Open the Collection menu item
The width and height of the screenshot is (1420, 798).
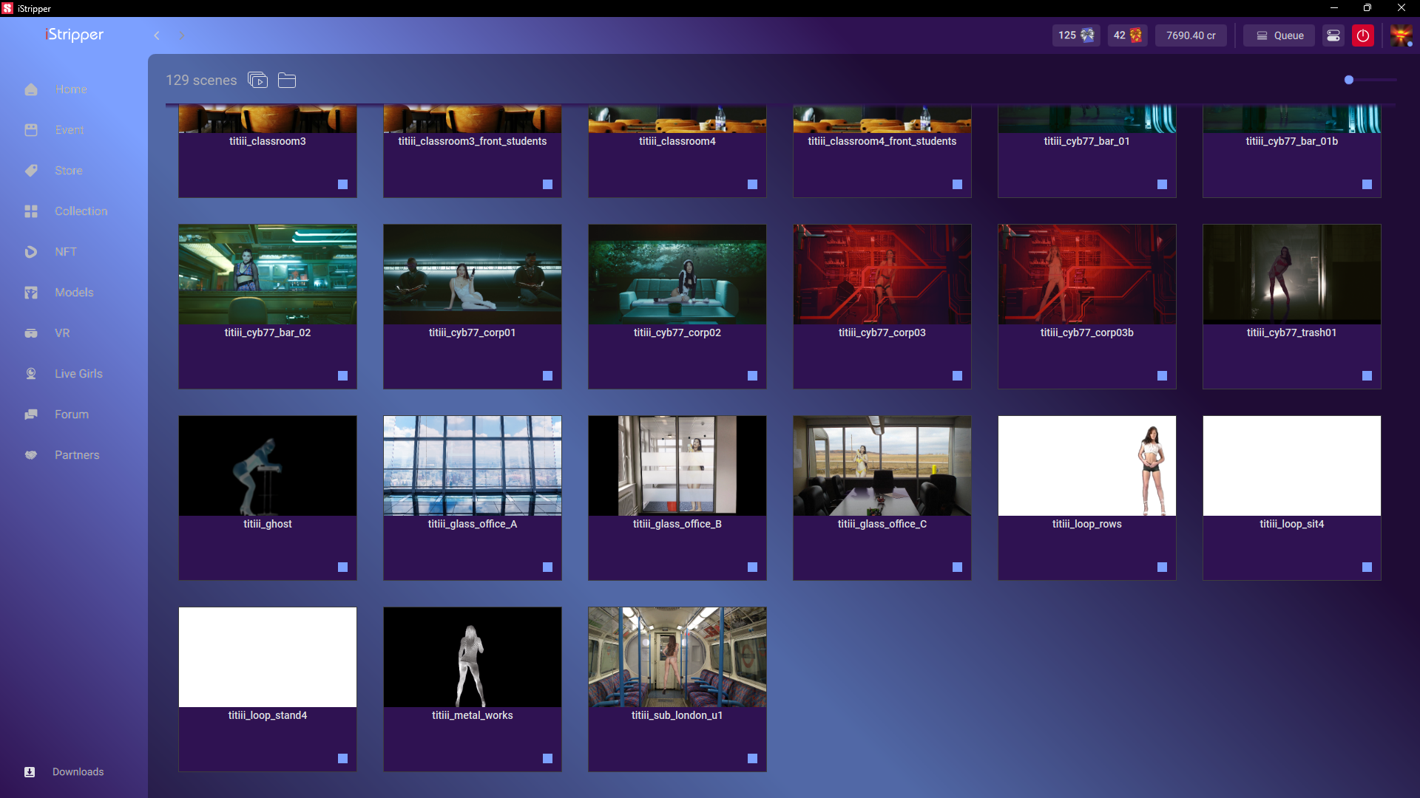pyautogui.click(x=81, y=211)
